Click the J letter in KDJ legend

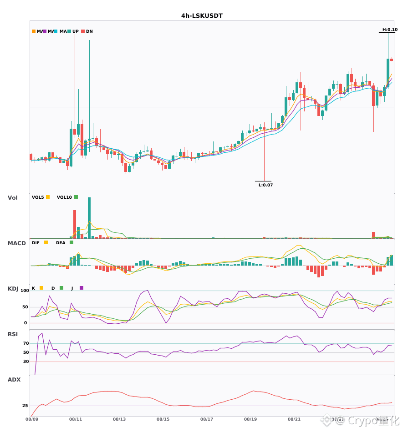[72, 288]
